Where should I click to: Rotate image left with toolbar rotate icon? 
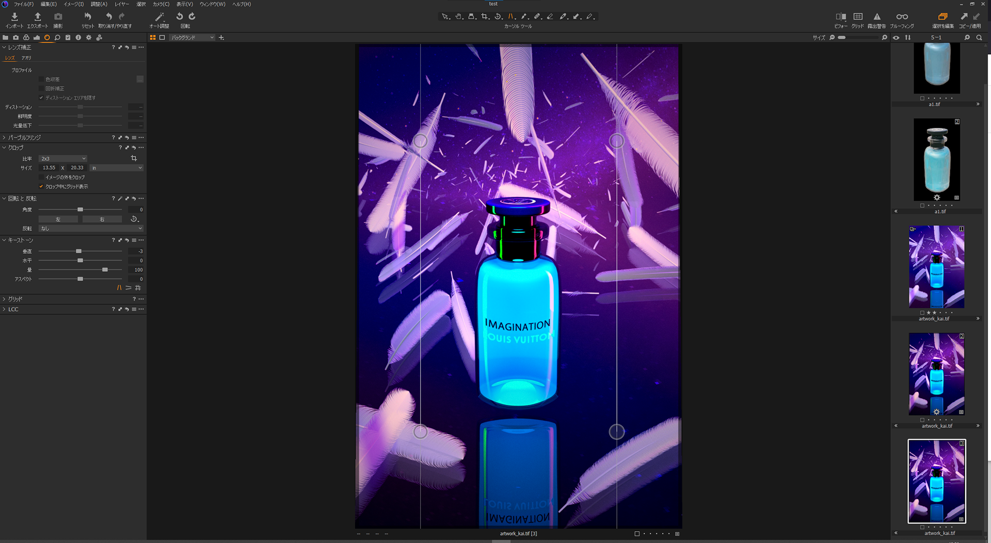click(x=180, y=17)
